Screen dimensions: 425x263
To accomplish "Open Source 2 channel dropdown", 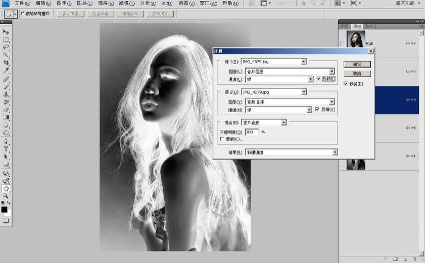I will pos(278,110).
